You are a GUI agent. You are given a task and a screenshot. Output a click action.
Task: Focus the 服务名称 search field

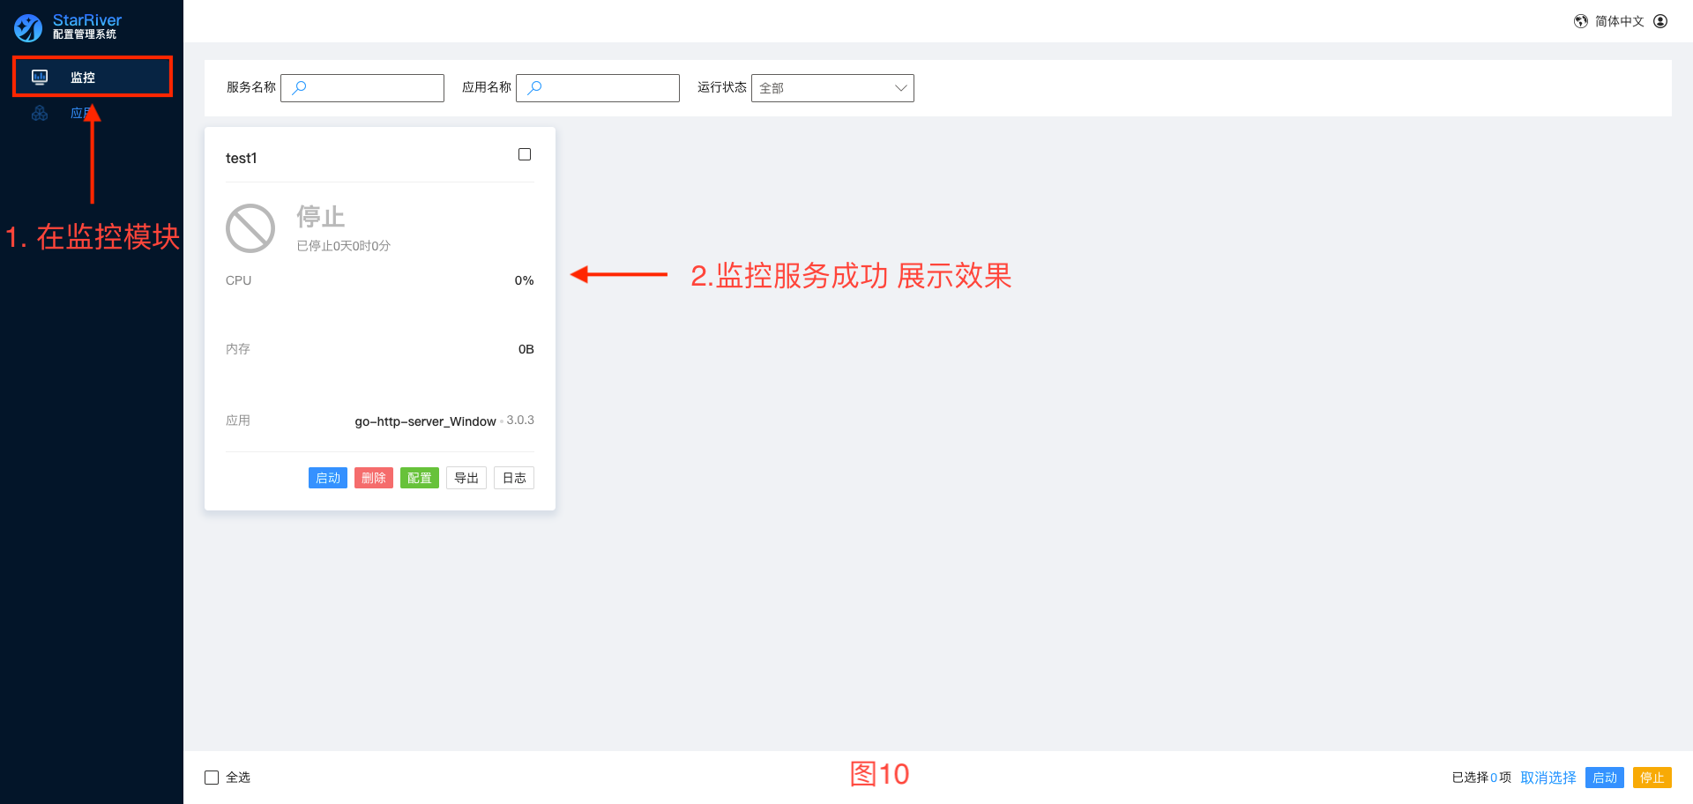(362, 88)
